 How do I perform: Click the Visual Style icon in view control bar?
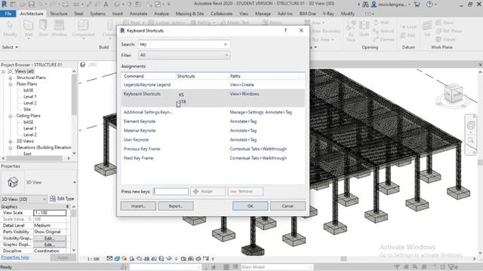tap(117, 259)
